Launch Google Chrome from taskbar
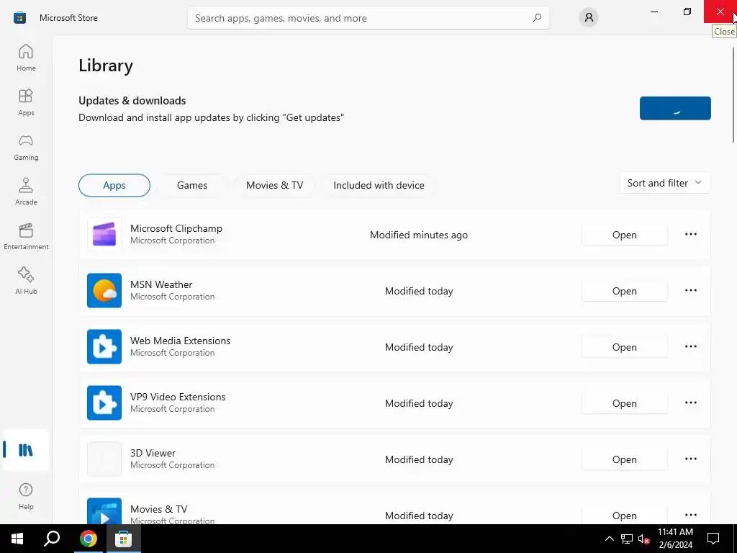Viewport: 737px width, 553px height. click(88, 539)
